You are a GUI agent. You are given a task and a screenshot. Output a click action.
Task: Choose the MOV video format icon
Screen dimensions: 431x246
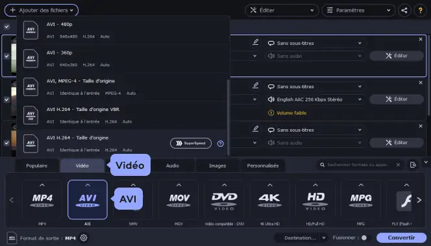tap(179, 199)
